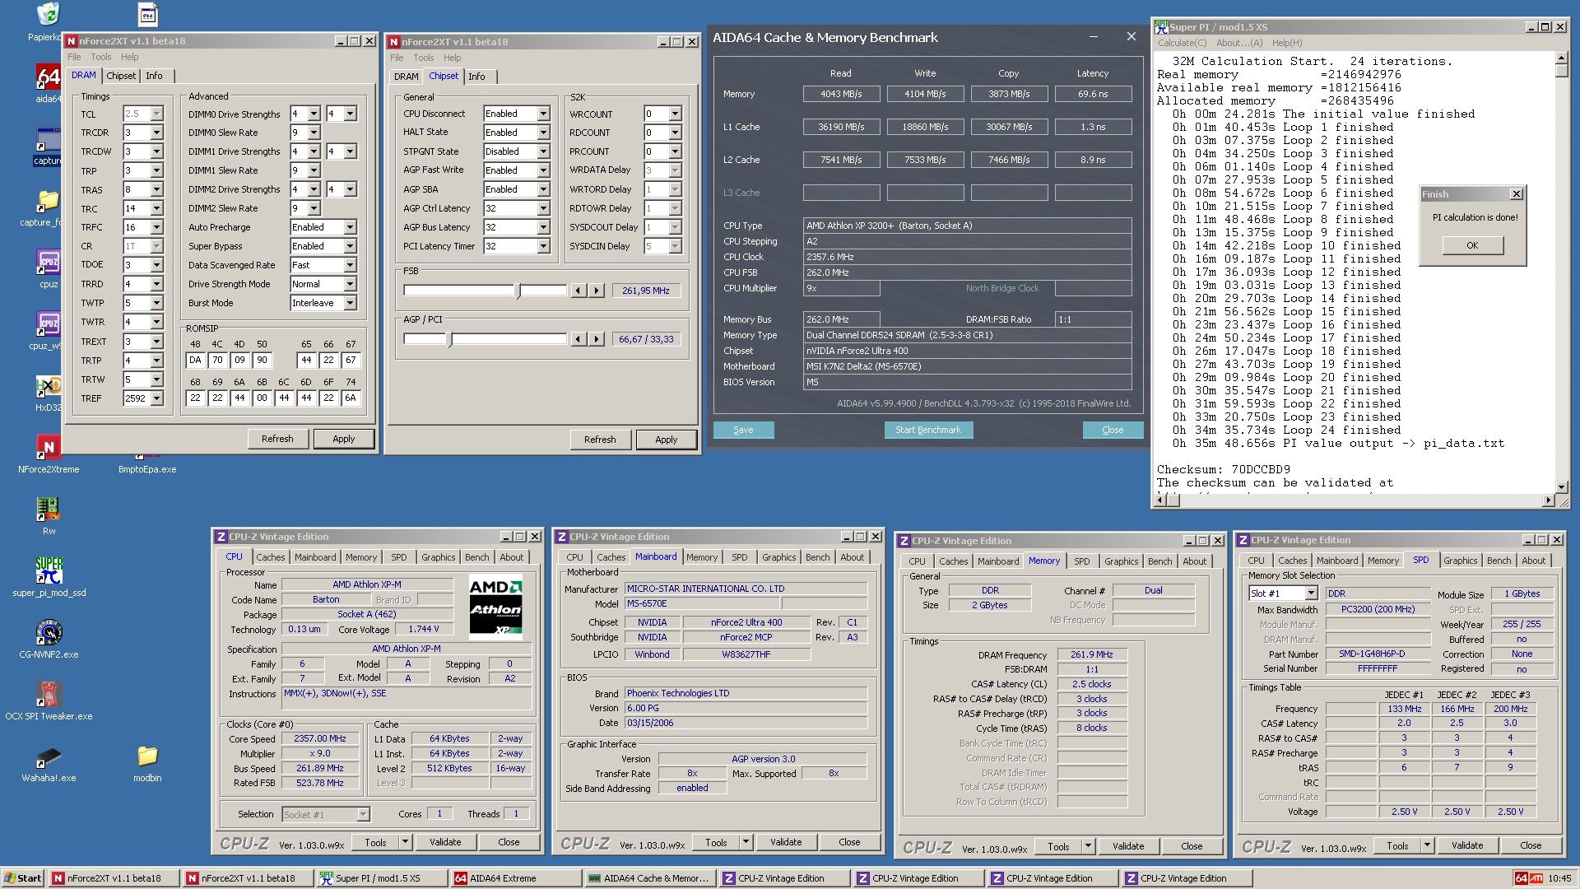Open the WRCOUNT dropdown in S2K

click(675, 114)
